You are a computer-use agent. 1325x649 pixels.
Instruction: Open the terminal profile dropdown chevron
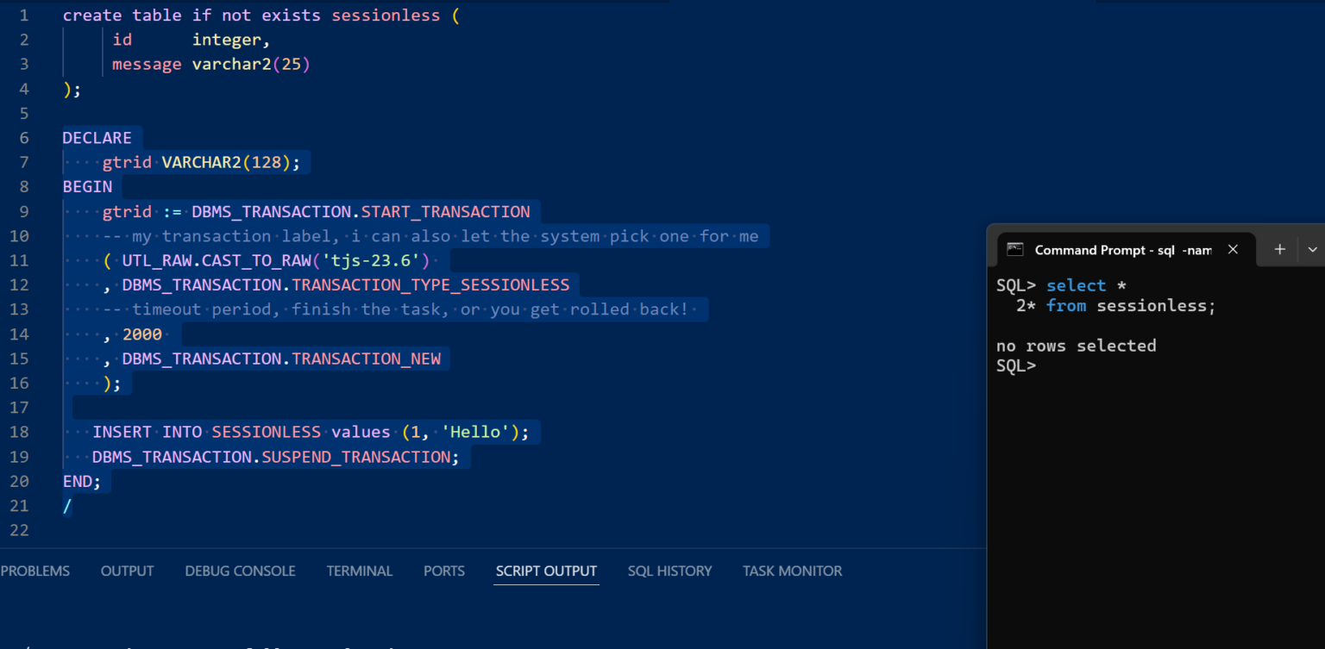(1312, 249)
